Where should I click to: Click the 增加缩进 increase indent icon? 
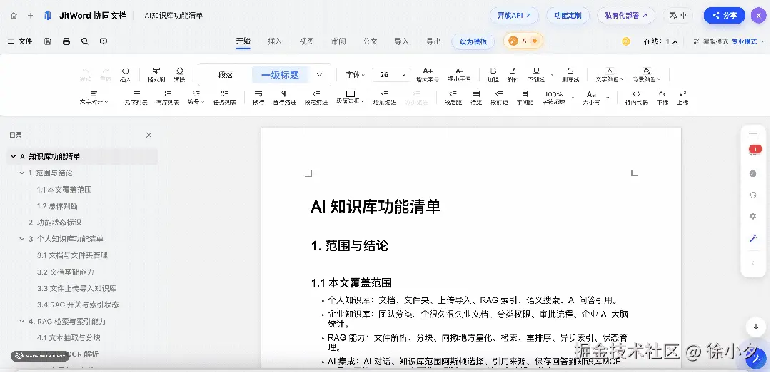385,97
